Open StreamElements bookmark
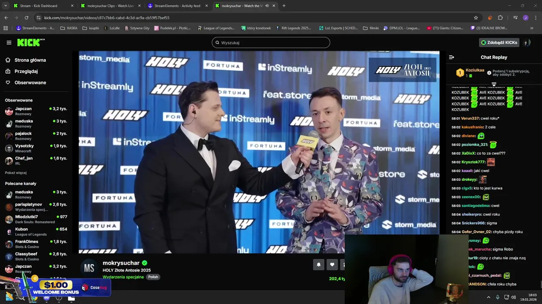The image size is (542, 304). [35, 28]
